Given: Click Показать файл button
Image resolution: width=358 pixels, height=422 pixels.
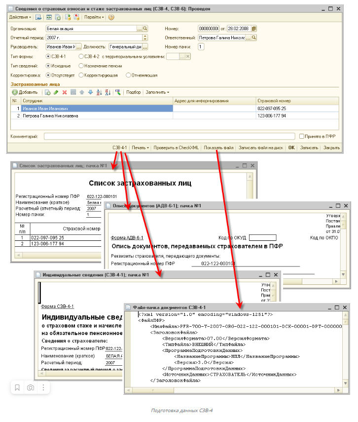Looking at the screenshot, I should (x=218, y=148).
